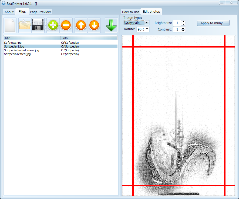Screen dimensions: 239x199
Task: Decrease the Contrast value
Action: (183, 31)
